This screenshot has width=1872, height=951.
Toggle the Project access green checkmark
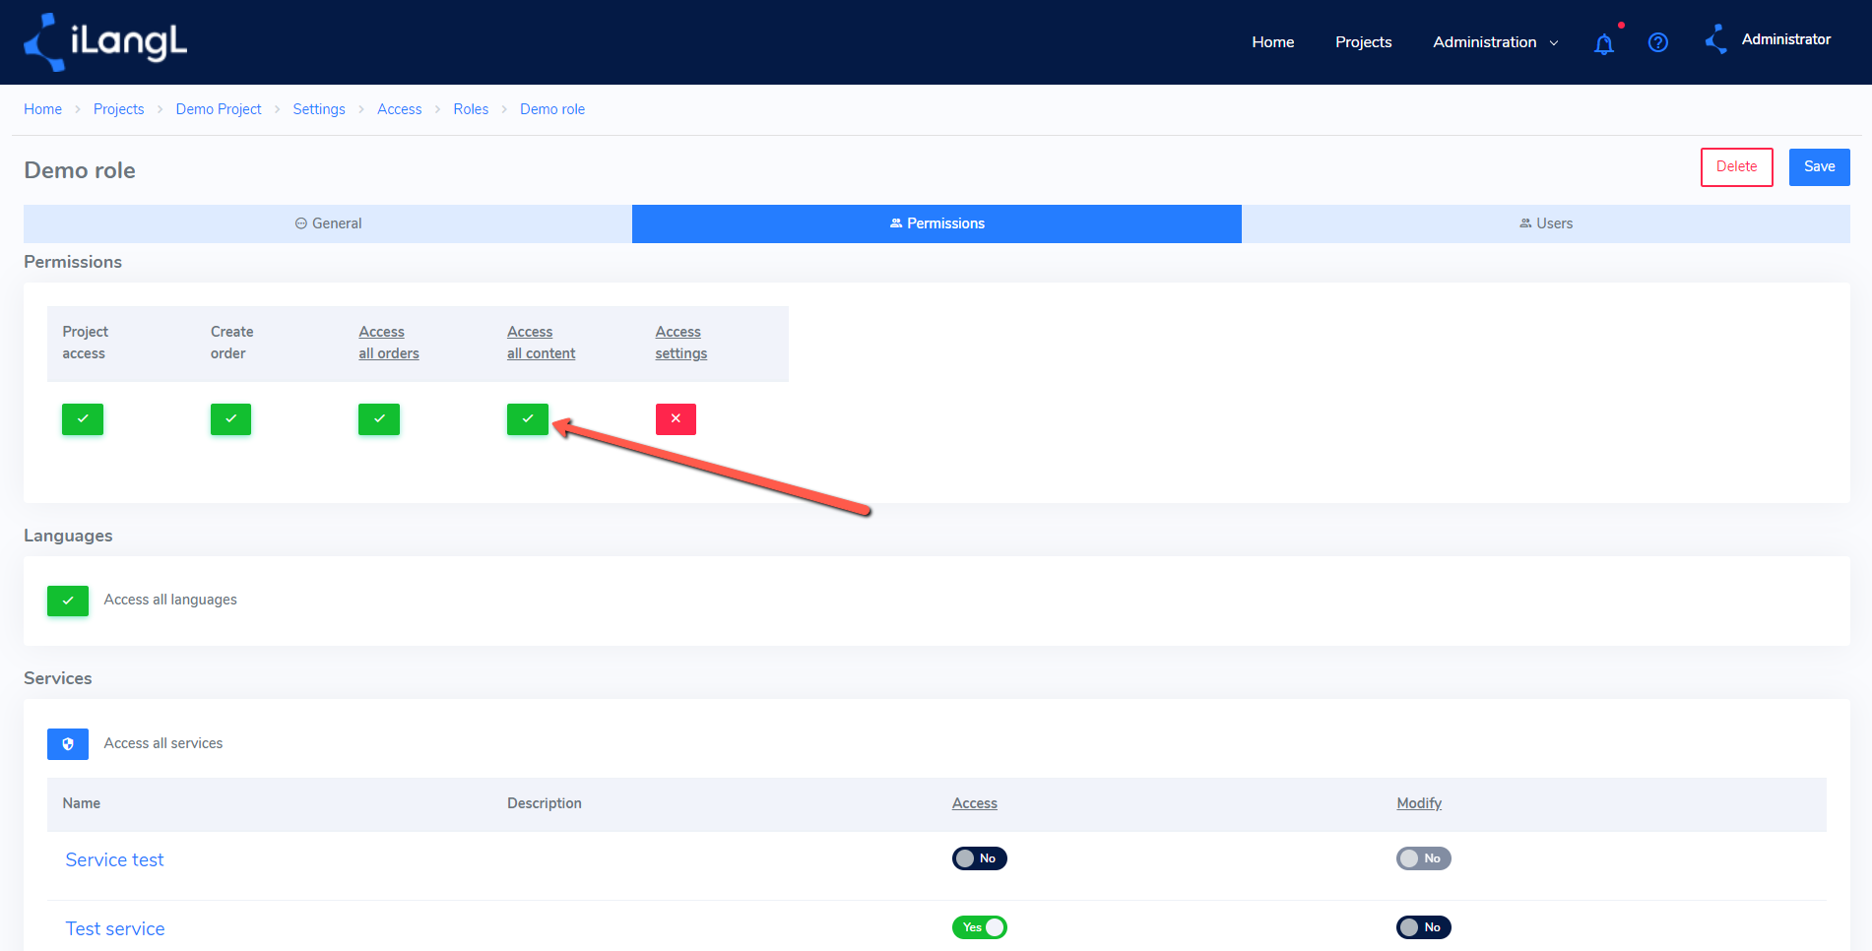pyautogui.click(x=83, y=419)
